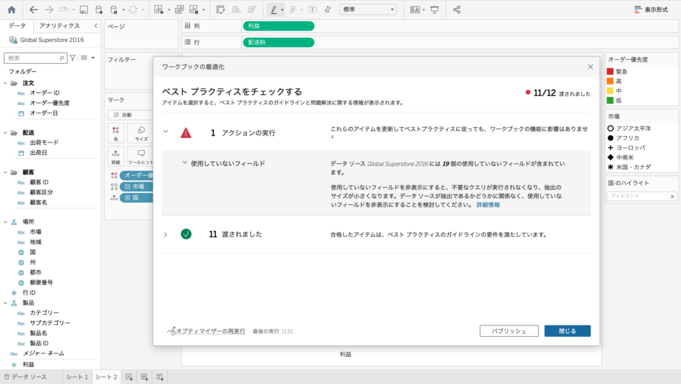Click the filter icon beside search box
Screen dimensions: 681x384
(x=73, y=58)
